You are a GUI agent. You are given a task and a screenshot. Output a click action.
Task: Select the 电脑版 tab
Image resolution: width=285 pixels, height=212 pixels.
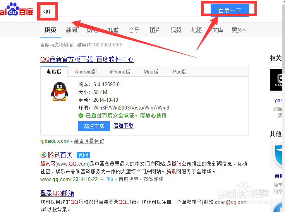[54, 72]
